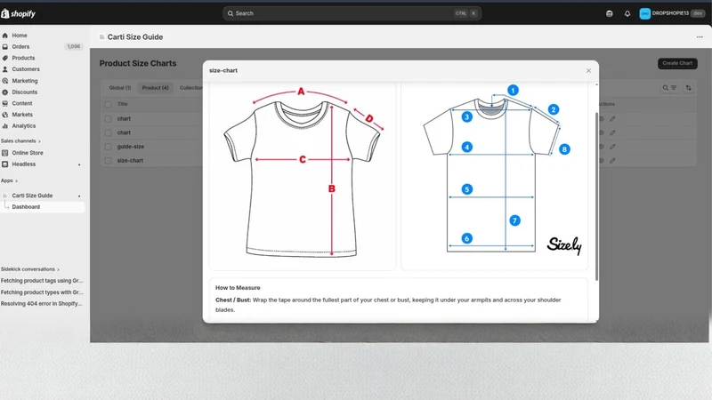Open Marketing section

25,81
